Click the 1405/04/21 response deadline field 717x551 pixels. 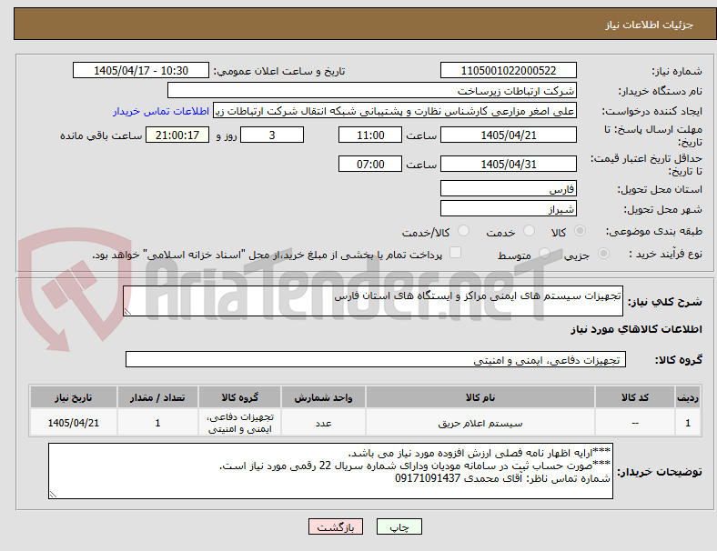[508, 135]
